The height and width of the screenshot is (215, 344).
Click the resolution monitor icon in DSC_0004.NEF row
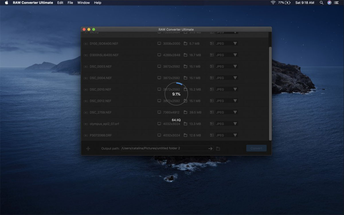click(x=159, y=78)
